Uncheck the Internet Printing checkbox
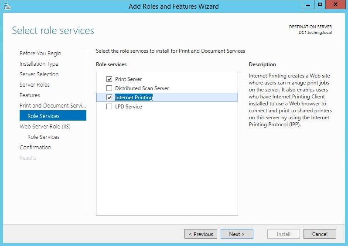 point(109,98)
